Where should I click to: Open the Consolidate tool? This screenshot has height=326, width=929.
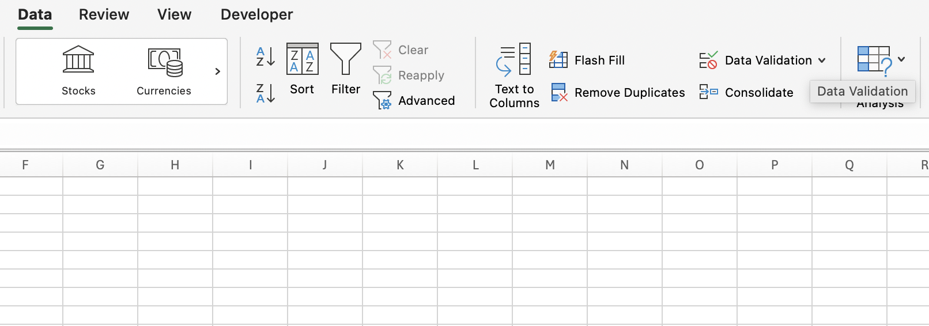click(x=746, y=92)
